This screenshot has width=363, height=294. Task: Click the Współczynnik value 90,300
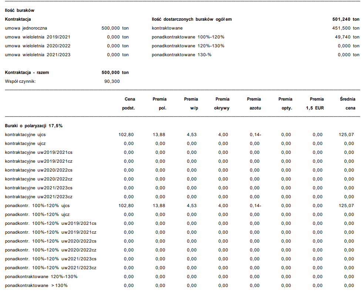(112, 81)
